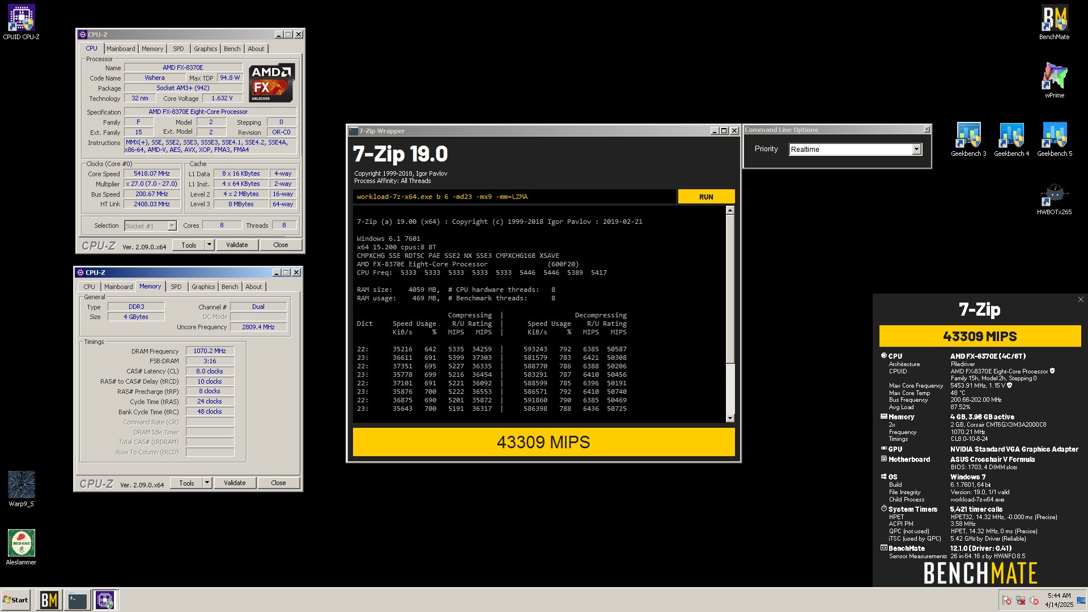Expand Tools dropdown arrow in Memory CPU-Z
Viewport: 1088px width, 612px height.
(x=207, y=483)
